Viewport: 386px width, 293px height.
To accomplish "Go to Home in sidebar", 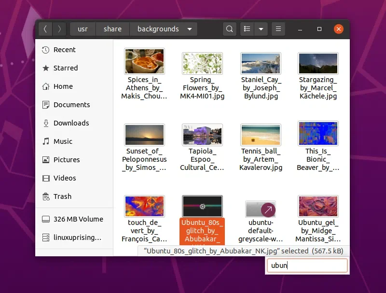I will click(63, 86).
